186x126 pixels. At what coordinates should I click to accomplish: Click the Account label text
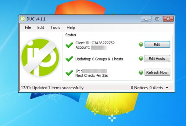(83, 47)
